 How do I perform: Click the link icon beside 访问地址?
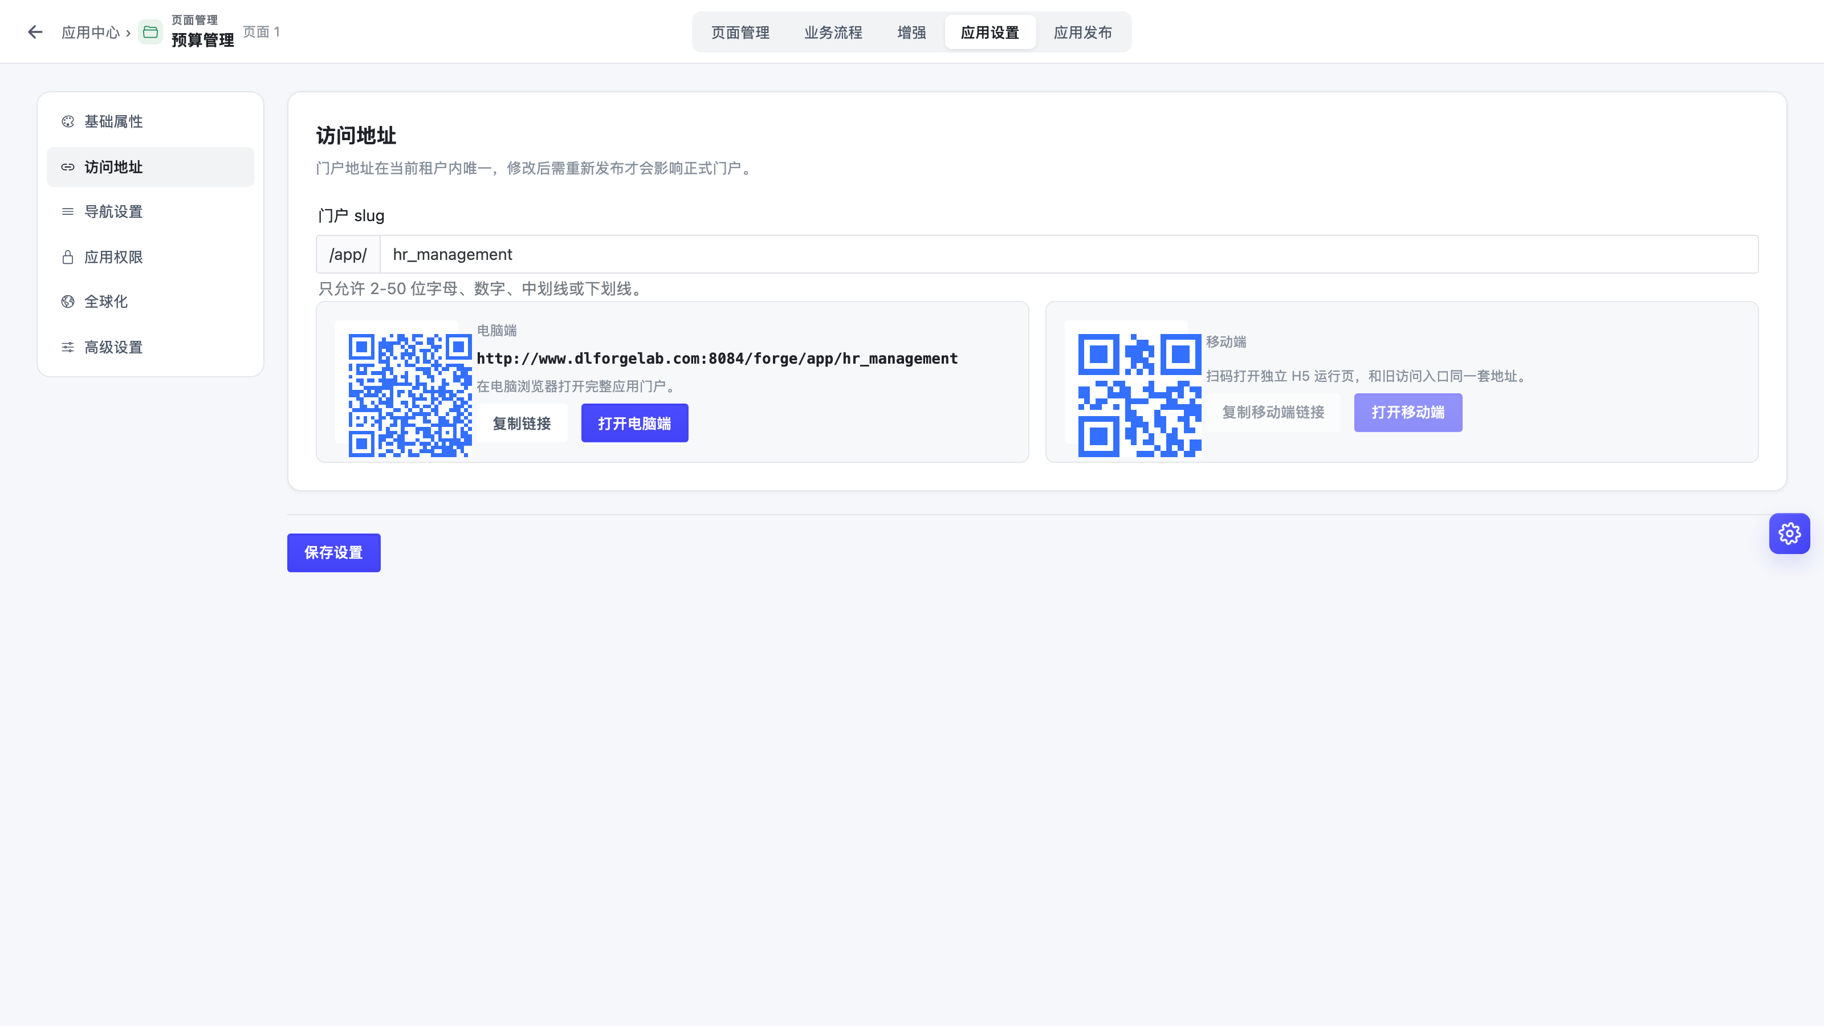[x=68, y=167]
